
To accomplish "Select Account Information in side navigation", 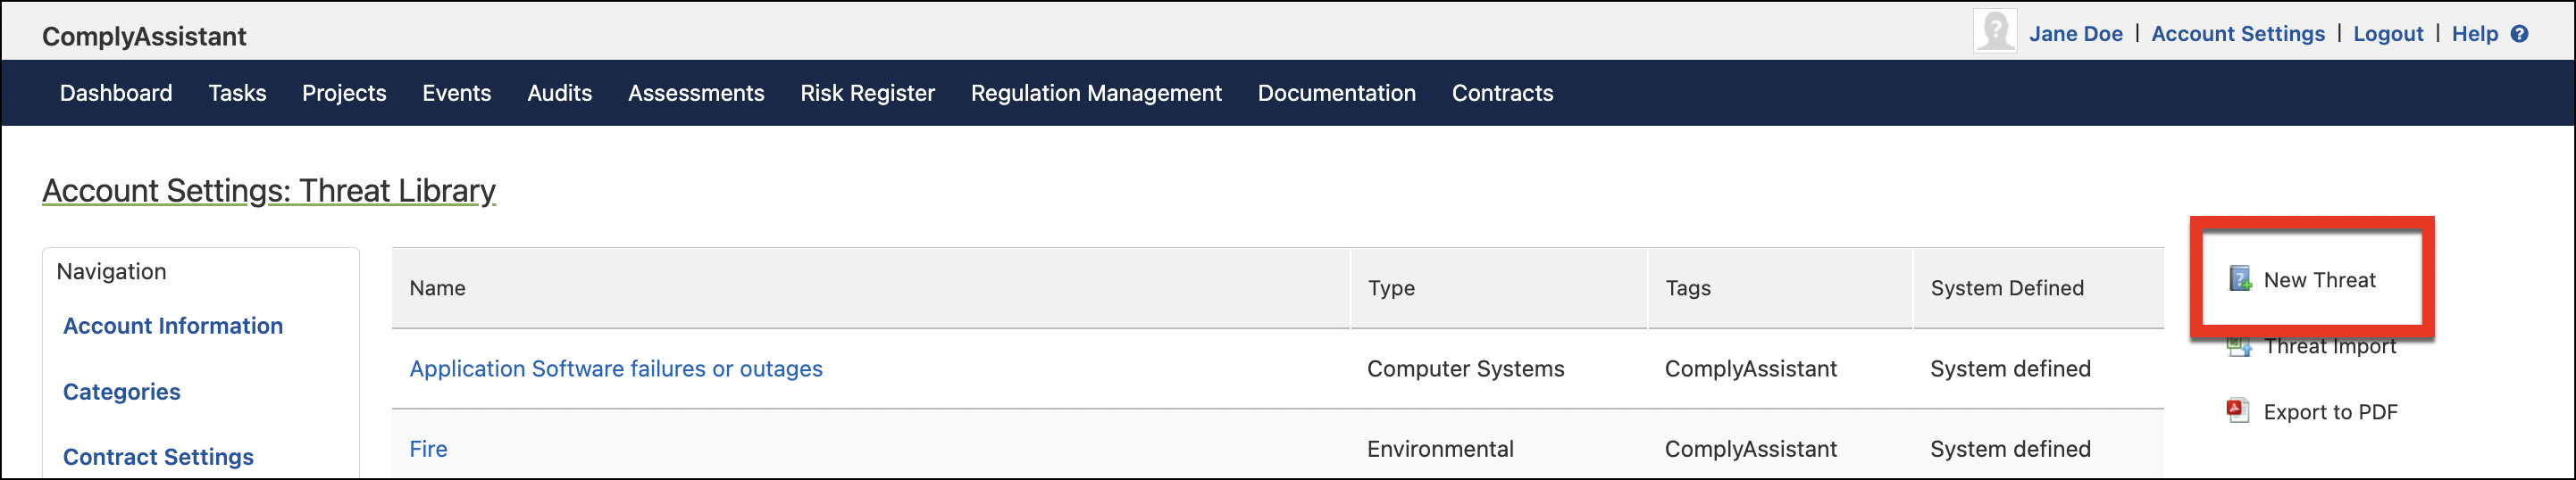I will 173,326.
